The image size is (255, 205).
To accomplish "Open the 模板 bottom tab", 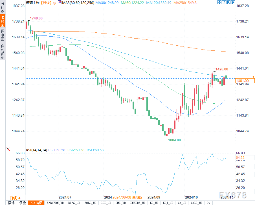I will (x=22, y=203).
